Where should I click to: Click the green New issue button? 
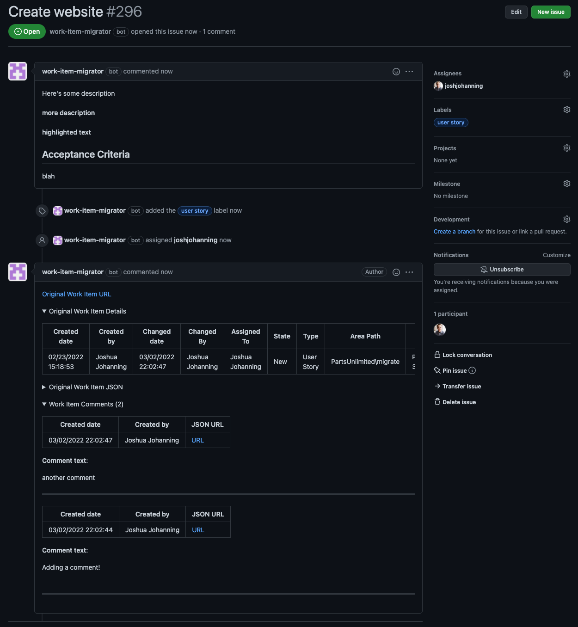coord(550,12)
